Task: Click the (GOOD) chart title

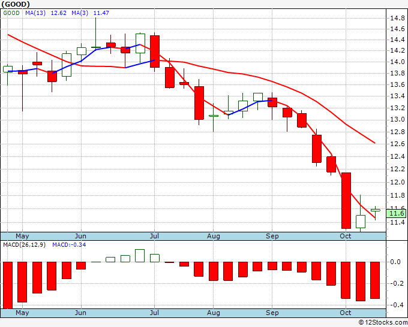Action: [16, 4]
